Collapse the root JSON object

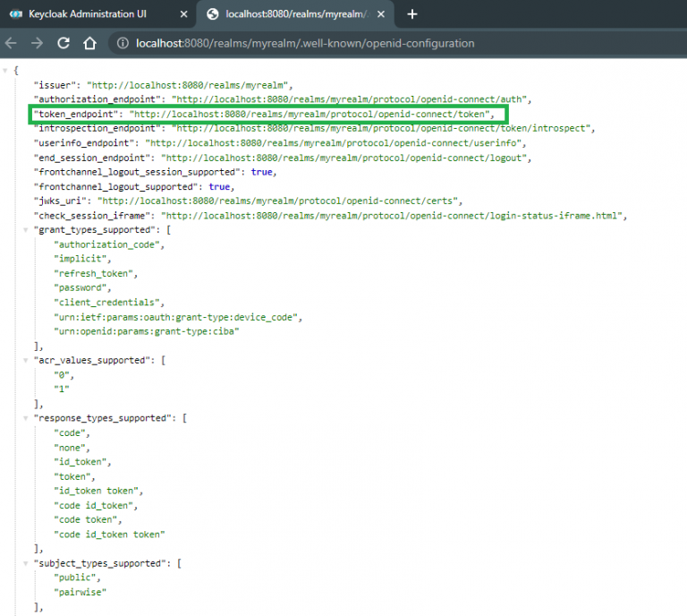(x=5, y=70)
